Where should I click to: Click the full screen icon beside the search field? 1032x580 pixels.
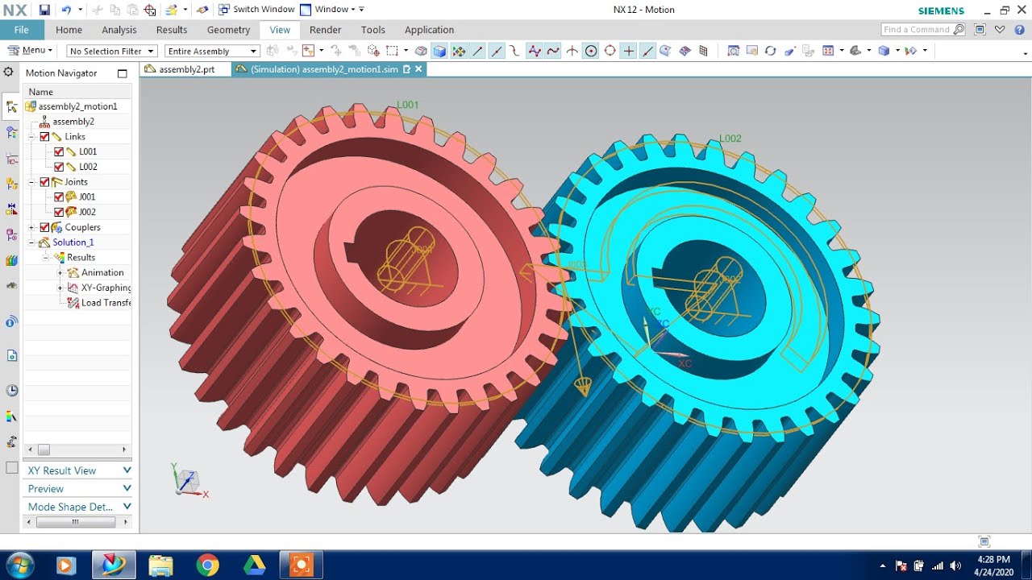(980, 30)
